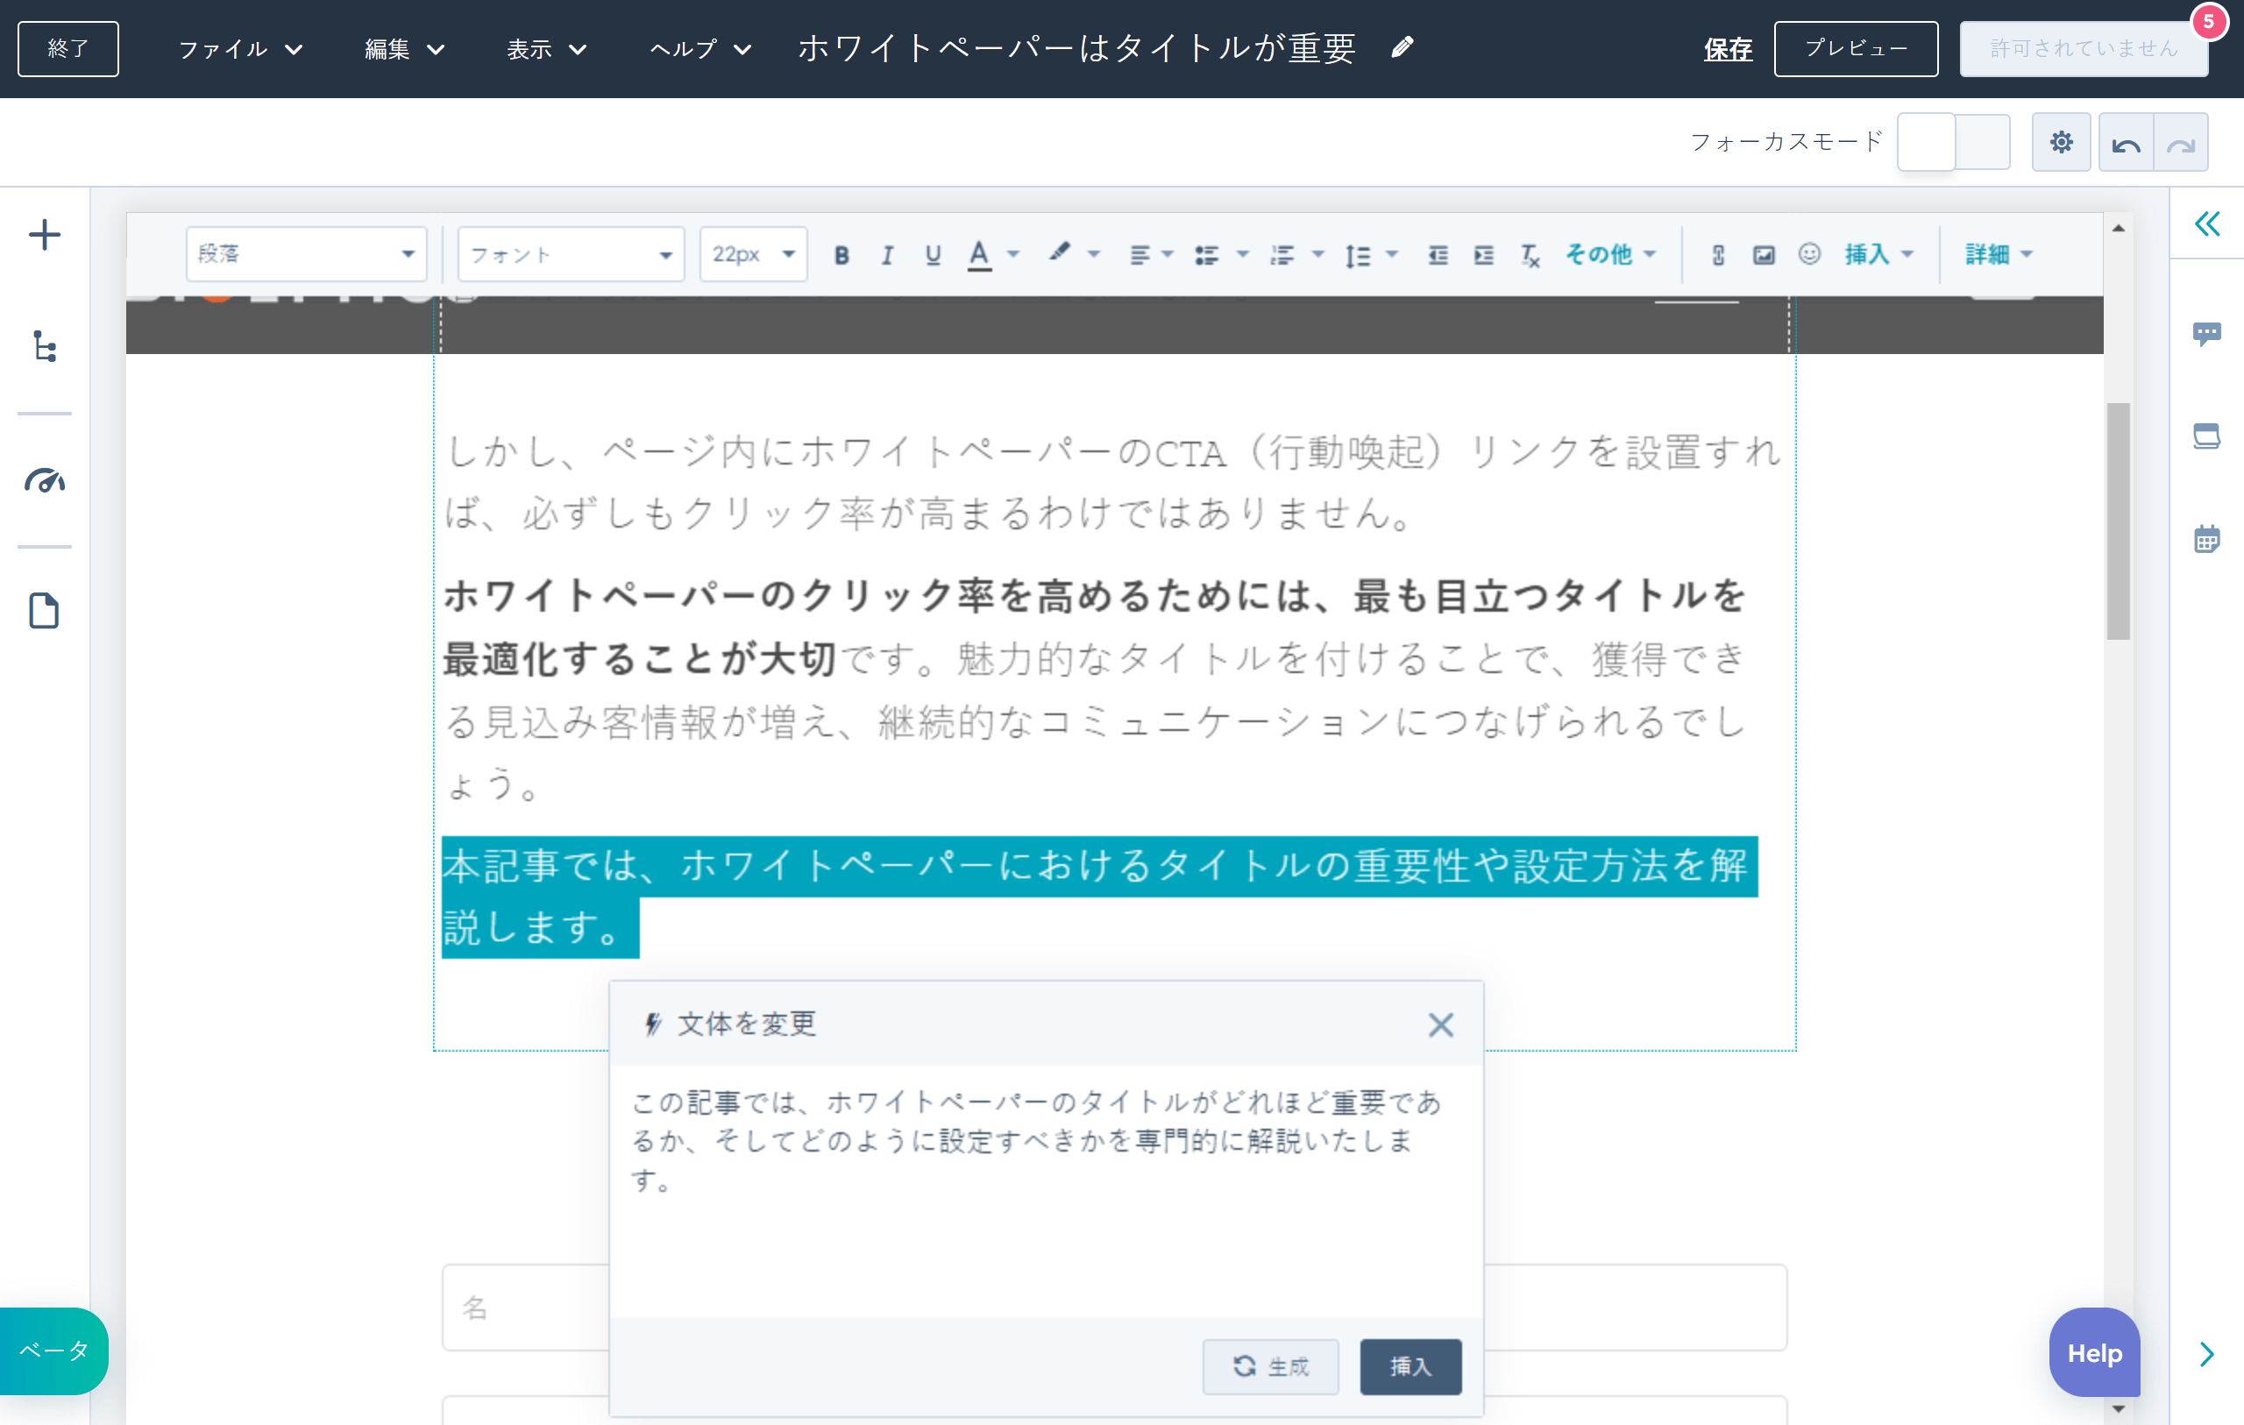Screen dimensions: 2244x1425
Task: Expand the numbered list style arrow
Action: coord(1317,253)
